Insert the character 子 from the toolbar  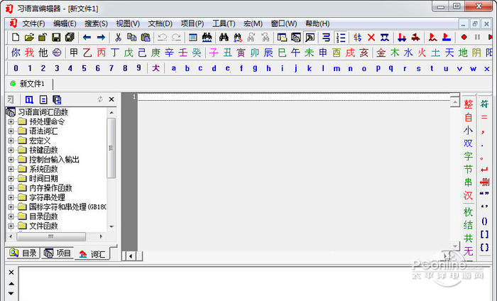pos(214,53)
